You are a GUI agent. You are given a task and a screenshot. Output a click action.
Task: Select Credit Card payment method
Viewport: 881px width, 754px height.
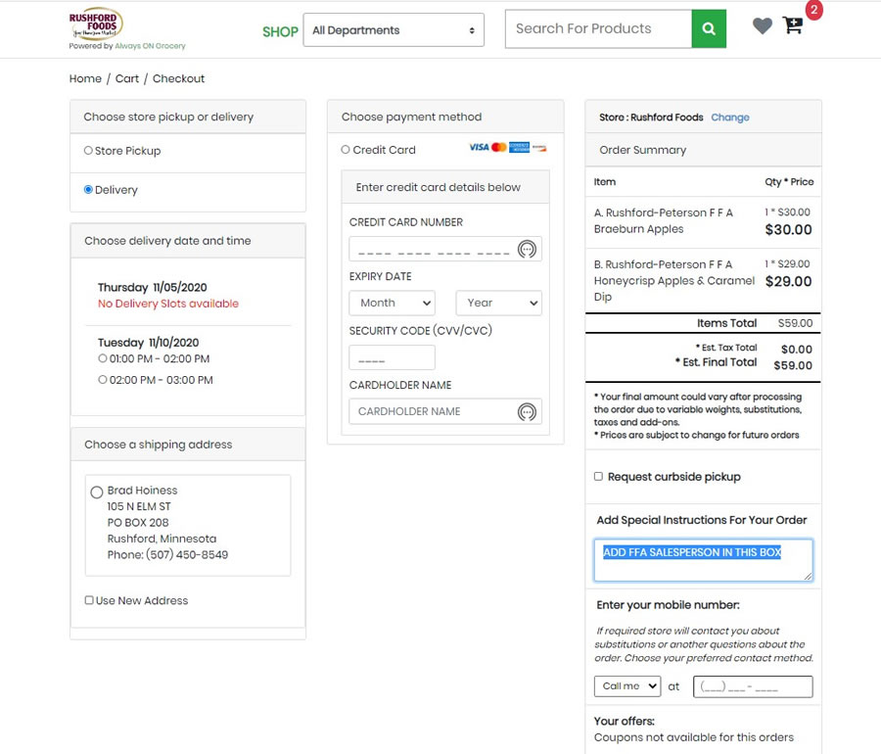(346, 150)
